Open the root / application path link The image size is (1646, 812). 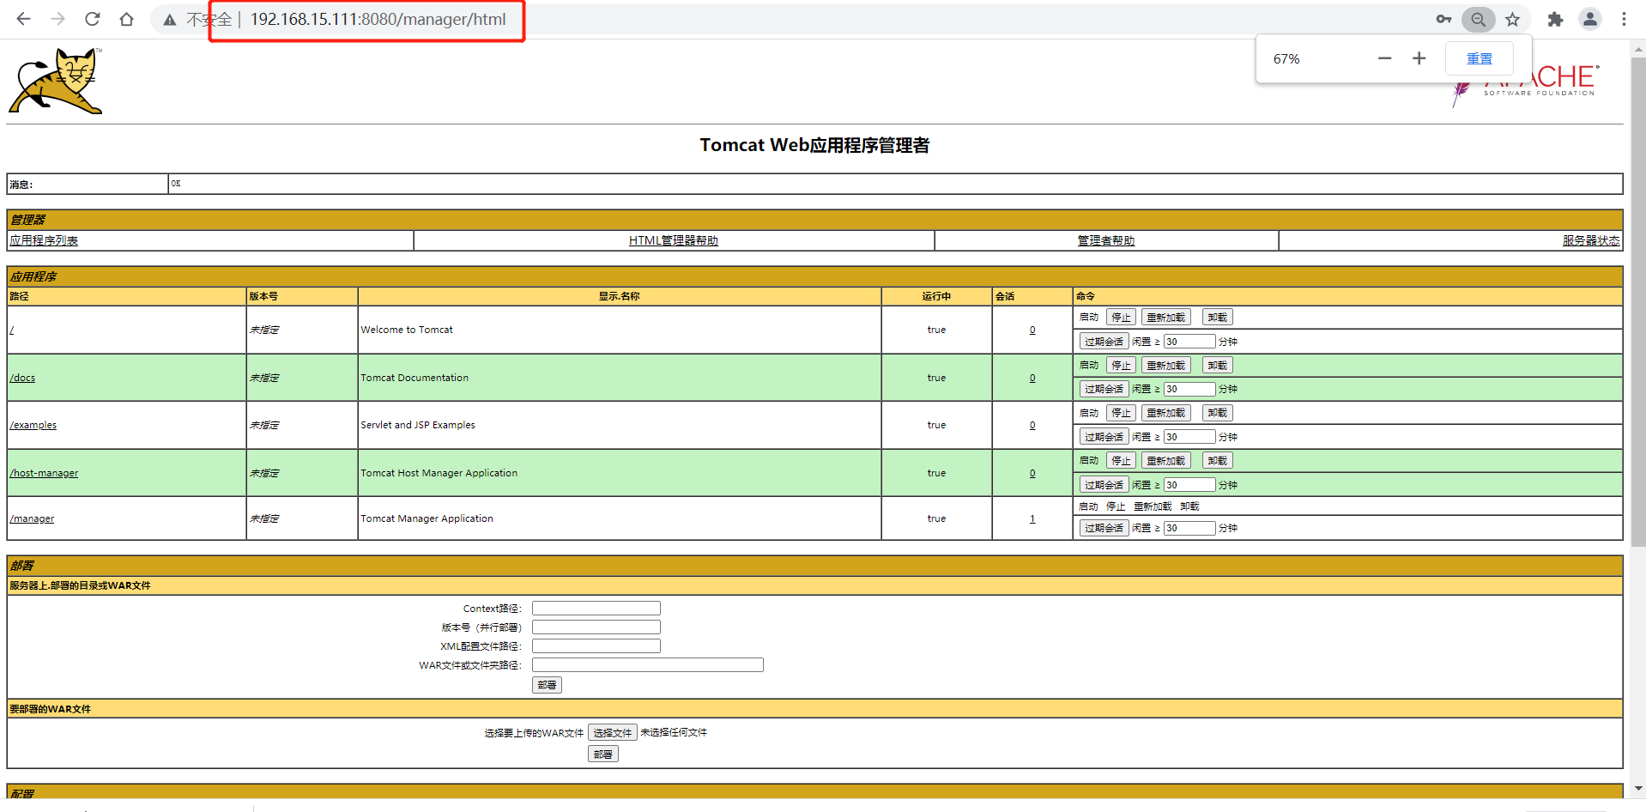coord(12,330)
